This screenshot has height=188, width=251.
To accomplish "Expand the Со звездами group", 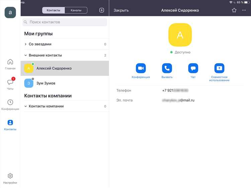I will [x=65, y=44].
